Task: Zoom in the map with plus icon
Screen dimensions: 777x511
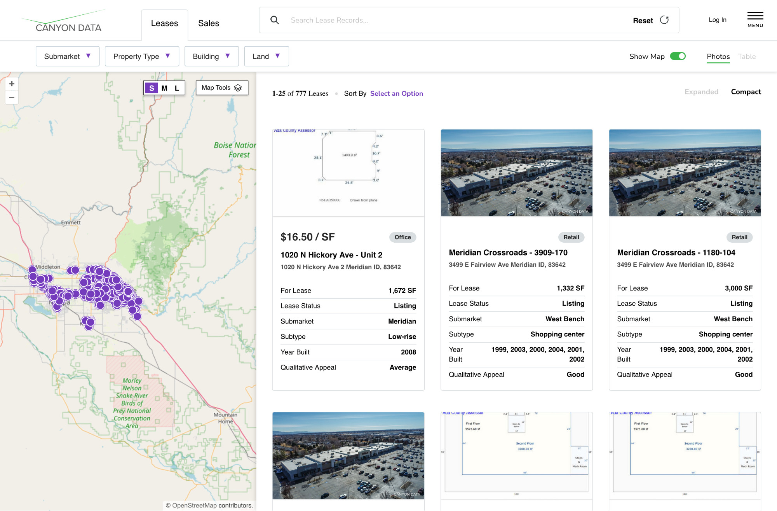Action: (12, 84)
